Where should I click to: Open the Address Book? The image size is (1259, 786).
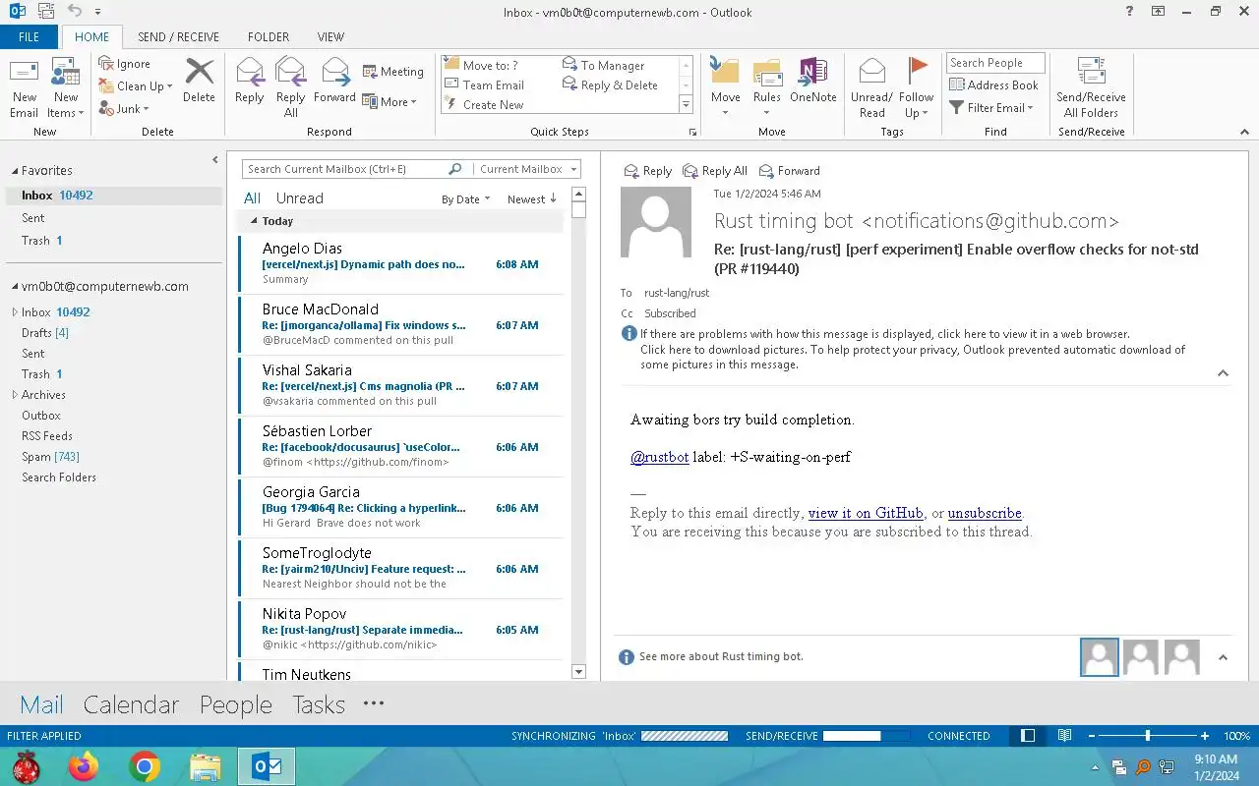pos(993,85)
